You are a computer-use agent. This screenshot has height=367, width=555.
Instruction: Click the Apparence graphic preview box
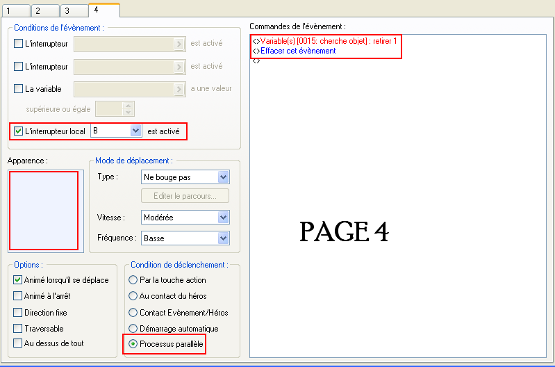click(x=46, y=211)
